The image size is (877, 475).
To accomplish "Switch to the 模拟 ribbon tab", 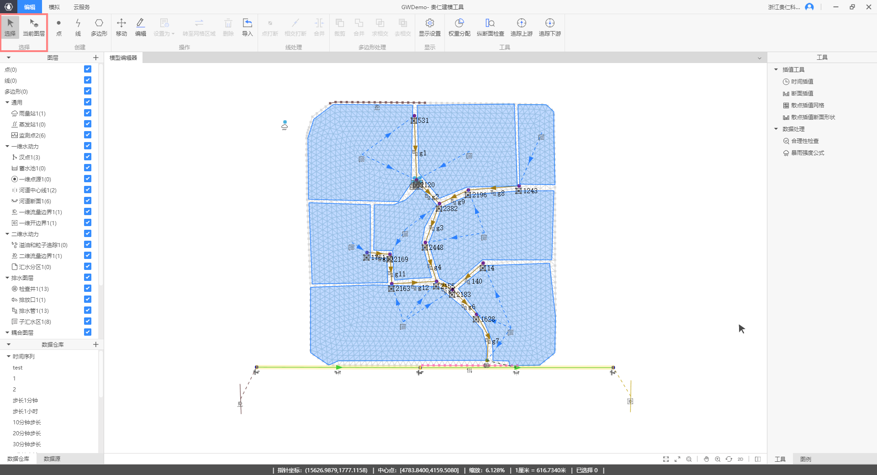I will click(54, 7).
